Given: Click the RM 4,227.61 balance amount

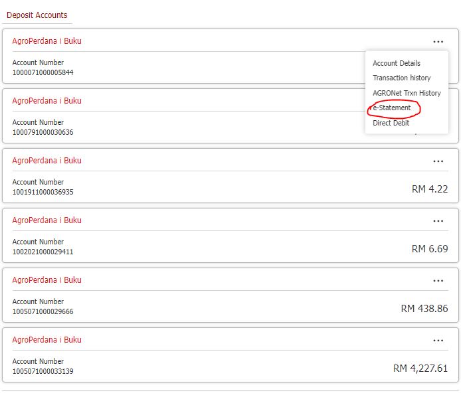Looking at the screenshot, I should pos(420,369).
